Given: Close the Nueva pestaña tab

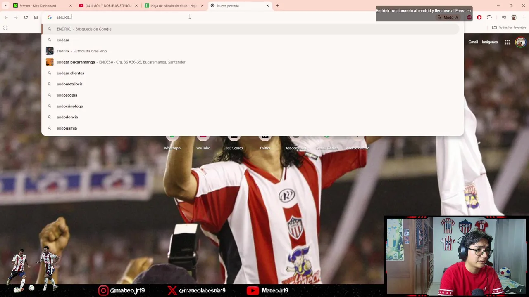Looking at the screenshot, I should click(267, 6).
